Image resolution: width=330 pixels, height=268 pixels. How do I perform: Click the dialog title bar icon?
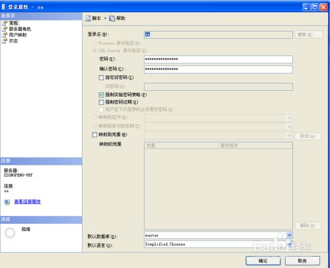(3, 7)
